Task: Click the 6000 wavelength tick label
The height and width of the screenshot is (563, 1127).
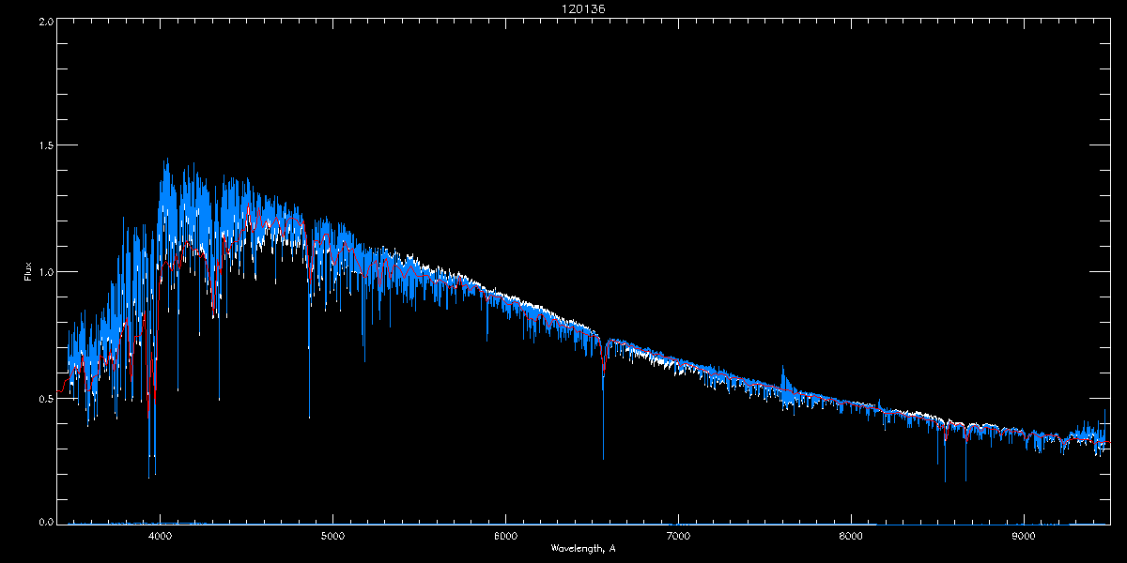Action: pyautogui.click(x=505, y=537)
